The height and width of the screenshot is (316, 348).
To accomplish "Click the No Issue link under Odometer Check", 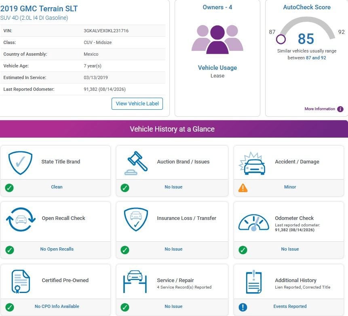I will point(290,249).
